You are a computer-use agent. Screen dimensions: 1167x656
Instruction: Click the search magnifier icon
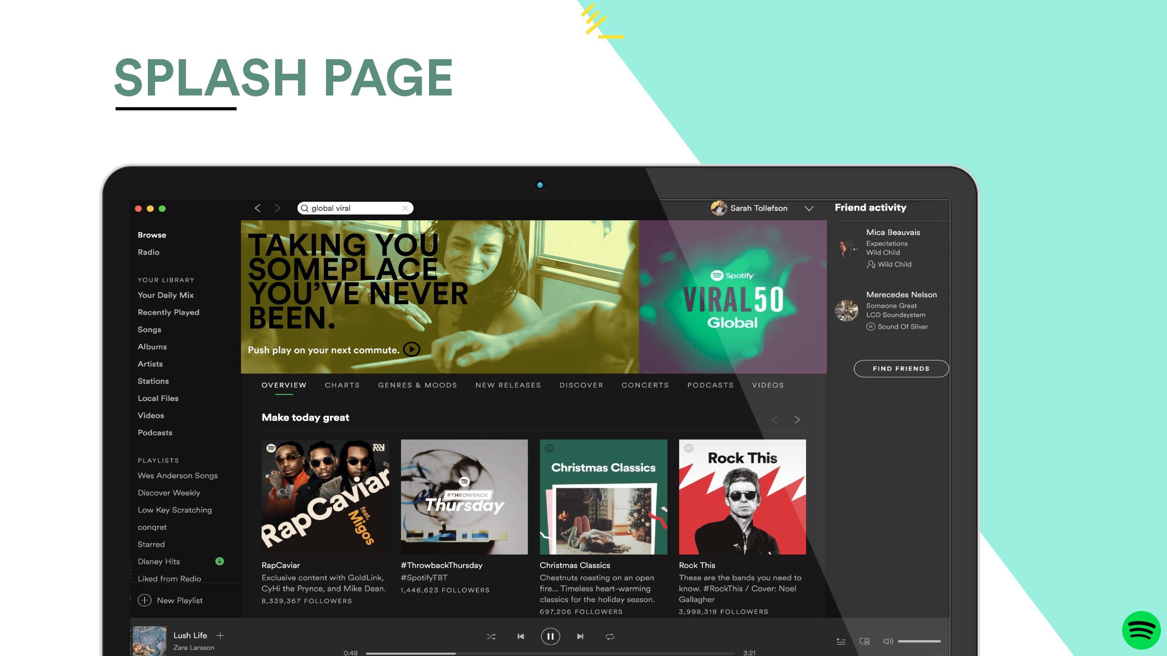pyautogui.click(x=304, y=208)
